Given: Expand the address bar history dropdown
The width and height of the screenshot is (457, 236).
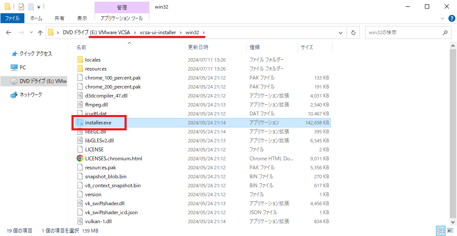Looking at the screenshot, I should (x=341, y=32).
